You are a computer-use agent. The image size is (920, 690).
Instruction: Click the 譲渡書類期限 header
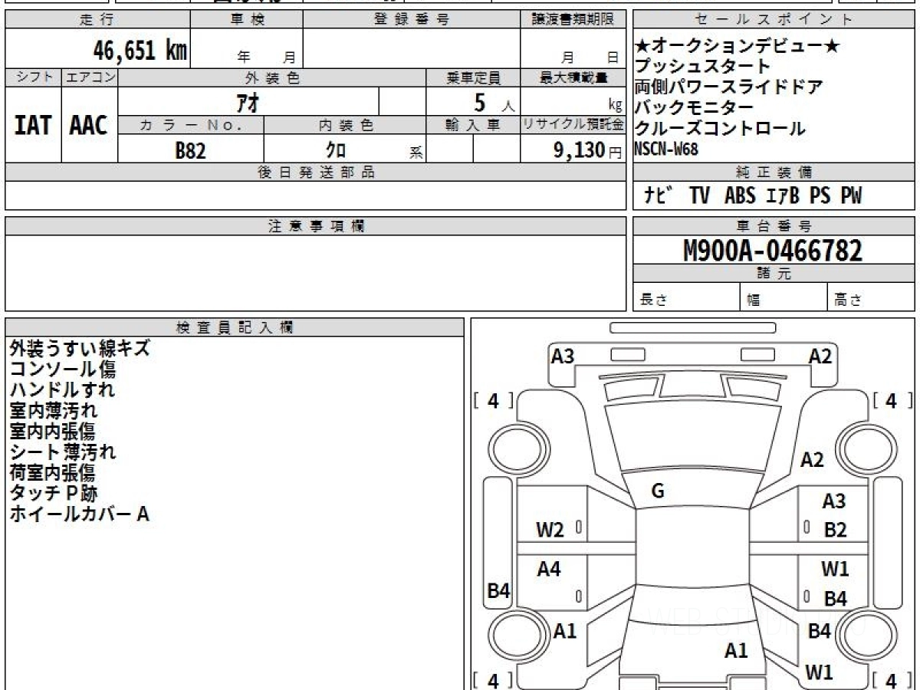click(573, 20)
